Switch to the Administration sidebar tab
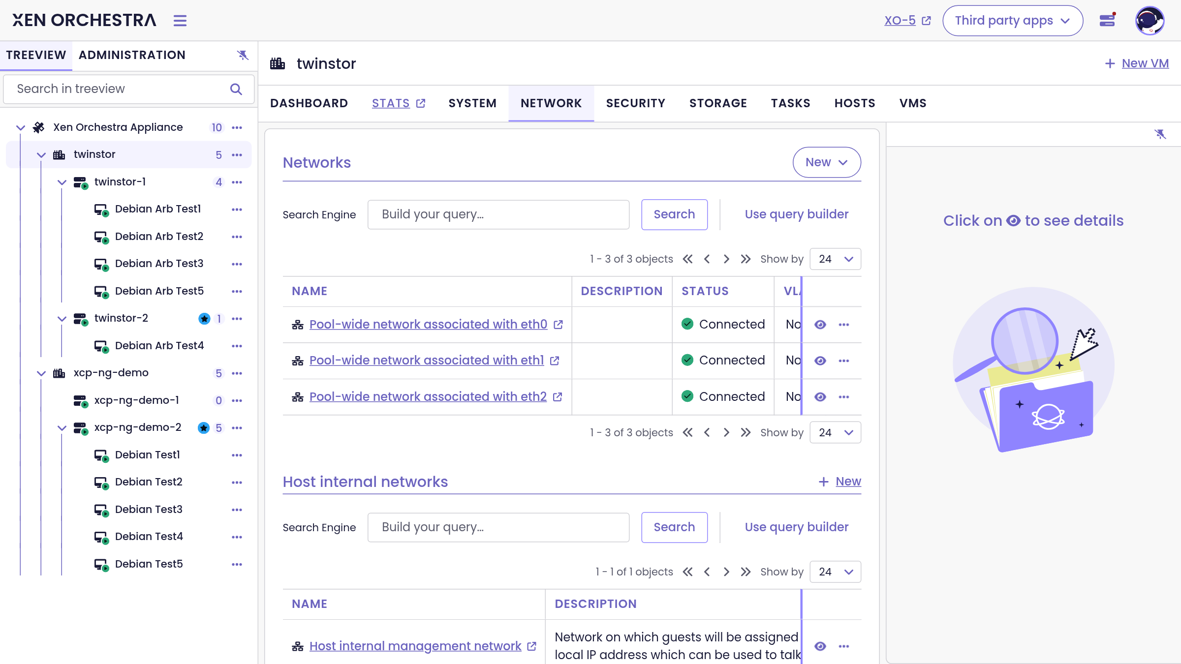This screenshot has width=1181, height=664. coord(132,55)
